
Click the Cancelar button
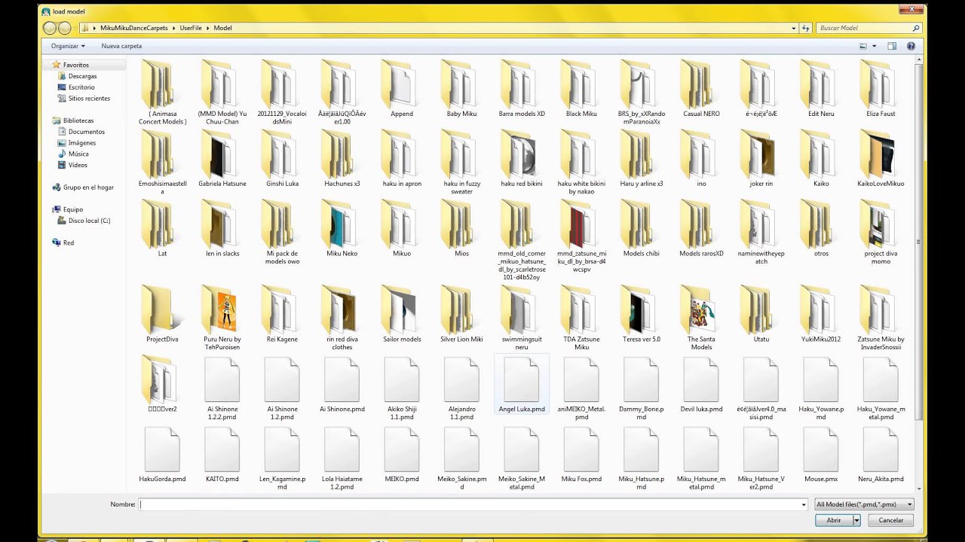(890, 520)
